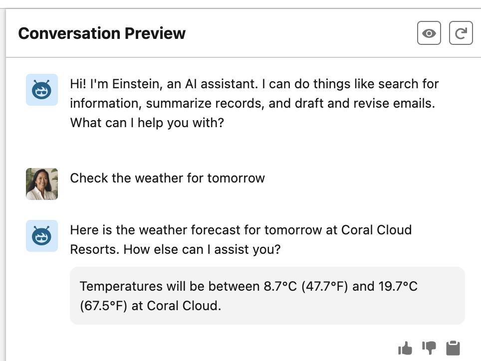Click 'Coral Cloud' text in the forecast card

(184, 305)
